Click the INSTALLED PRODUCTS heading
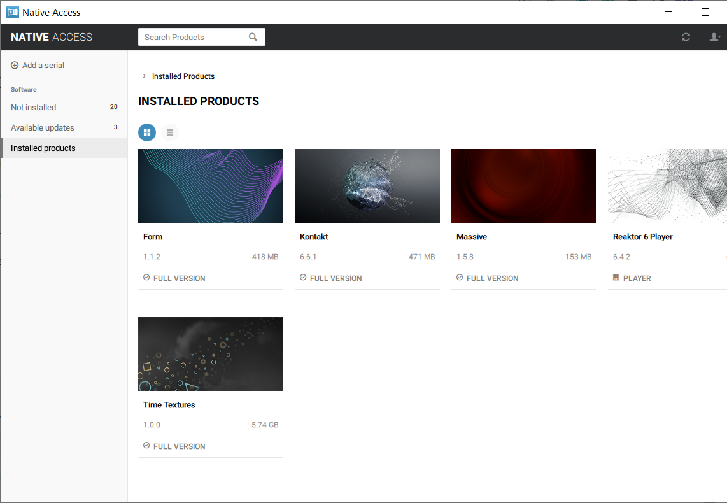Viewport: 727px width, 503px height. pyautogui.click(x=199, y=101)
